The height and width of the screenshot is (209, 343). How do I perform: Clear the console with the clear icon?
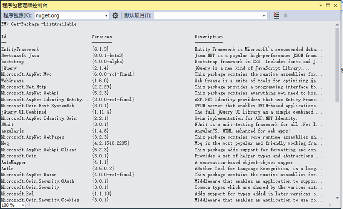[x=276, y=15]
